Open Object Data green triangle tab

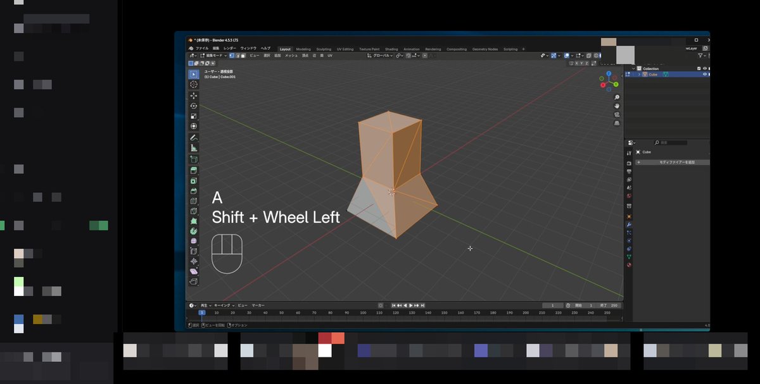[629, 257]
